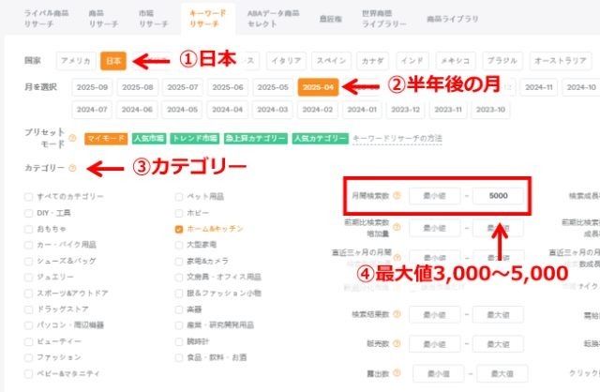
Task: Check the 家電&カメラ category
Action: click(x=179, y=261)
